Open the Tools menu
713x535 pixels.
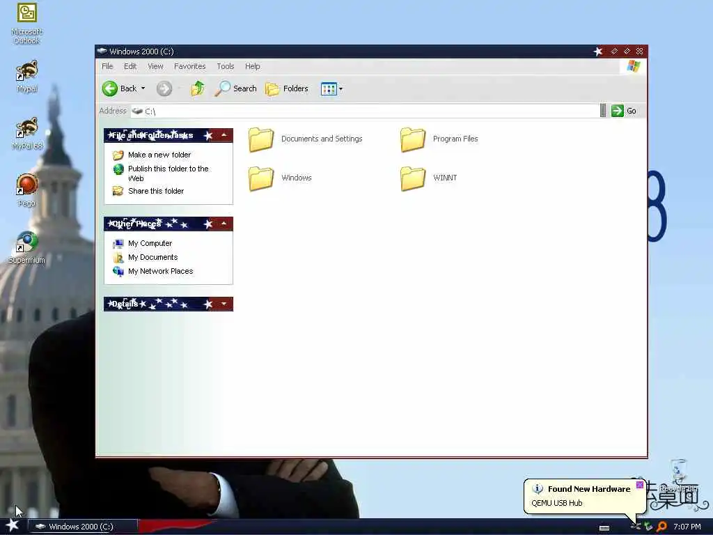tap(225, 66)
